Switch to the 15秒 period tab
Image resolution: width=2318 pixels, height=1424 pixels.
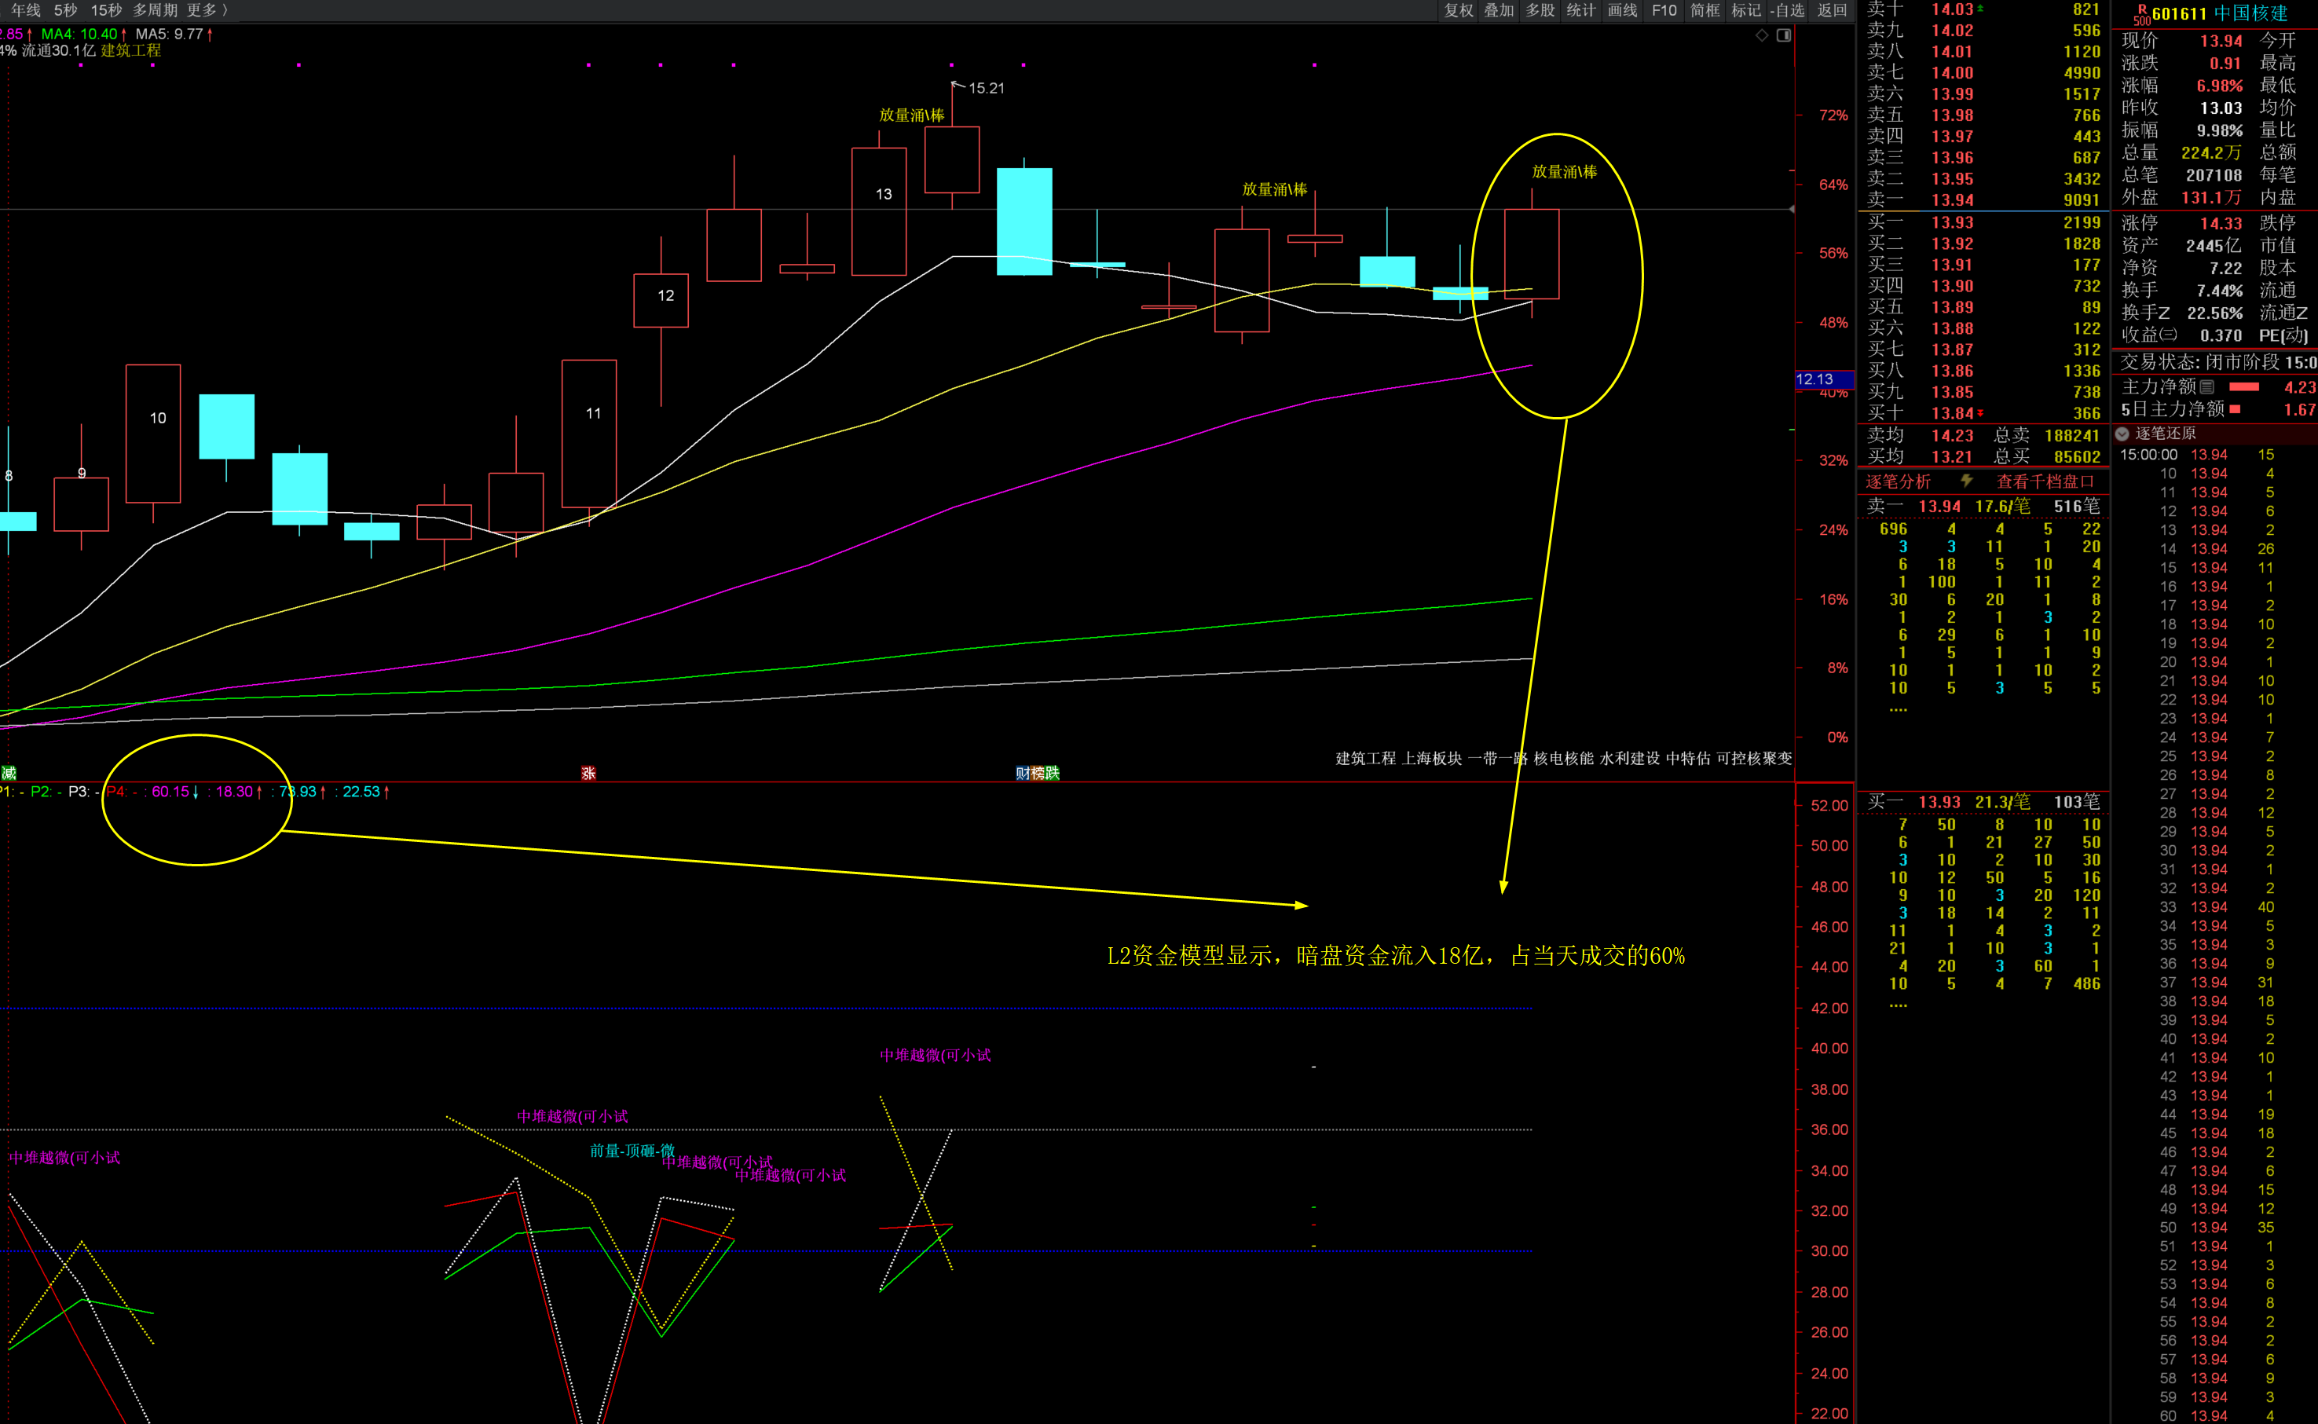click(105, 9)
